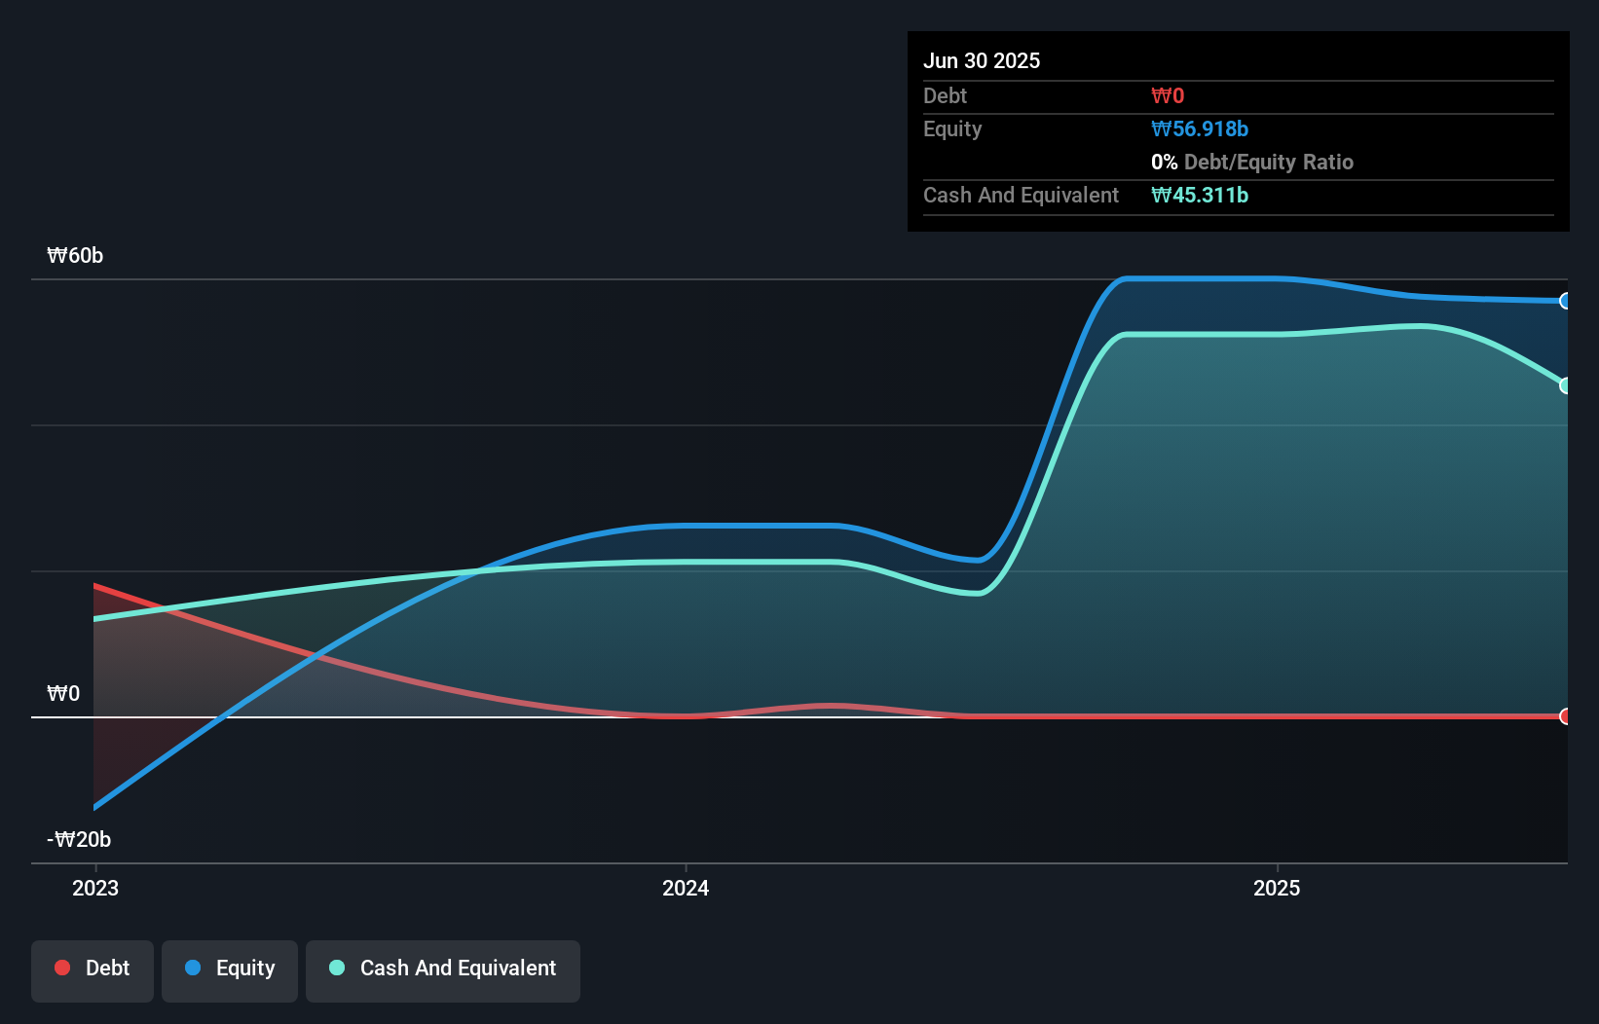Toggle the Cash And Equivalent legend button
This screenshot has width=1599, height=1024.
pyautogui.click(x=443, y=970)
